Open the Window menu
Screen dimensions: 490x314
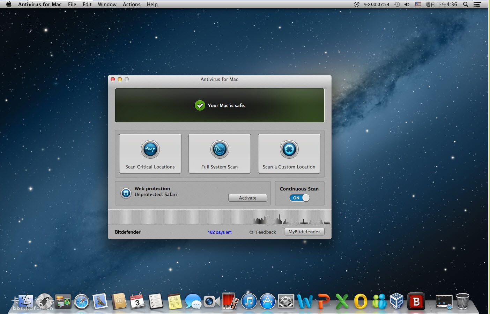point(107,4)
